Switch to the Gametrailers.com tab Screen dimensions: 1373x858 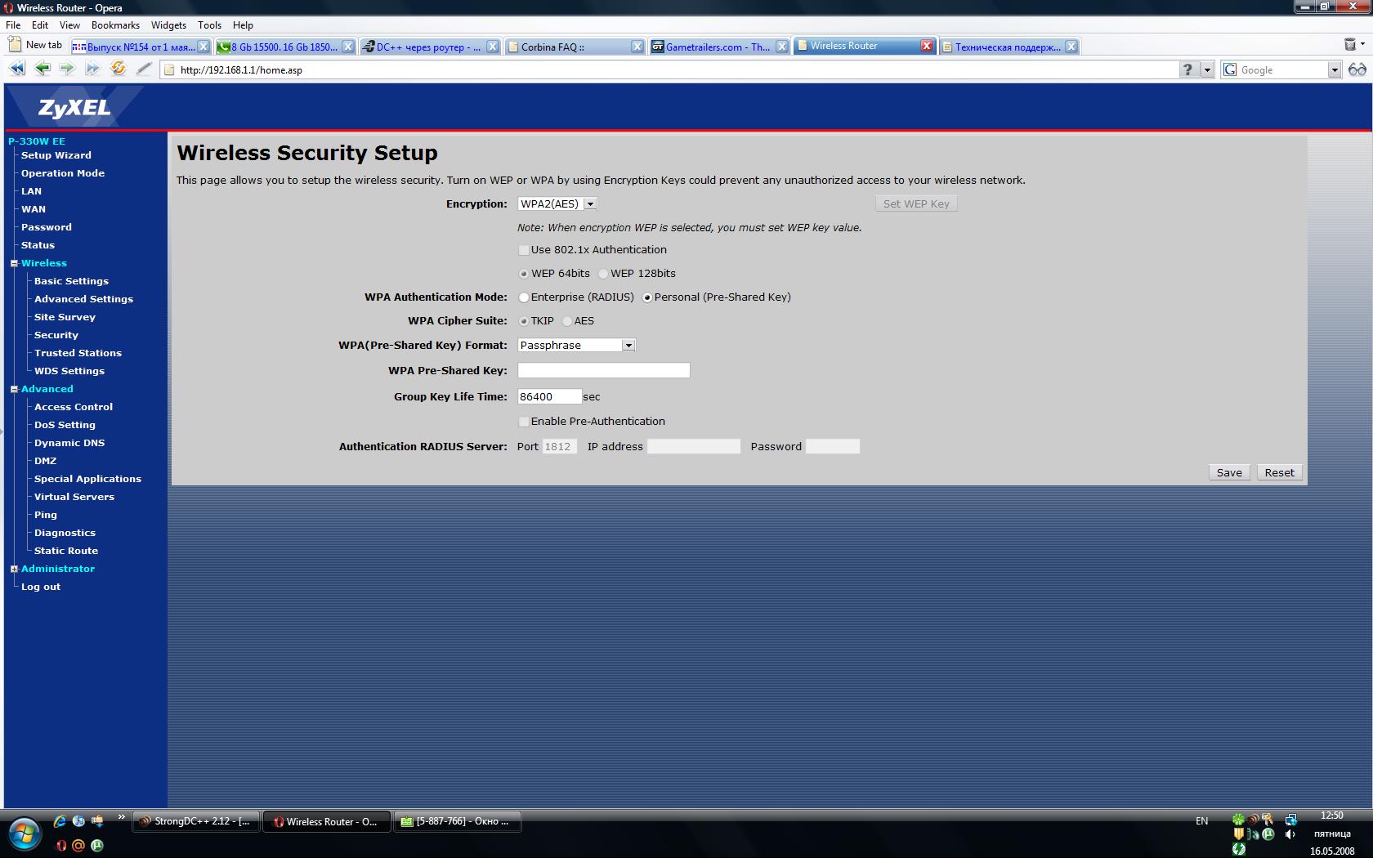[719, 47]
